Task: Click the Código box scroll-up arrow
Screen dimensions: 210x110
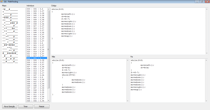Action: pyautogui.click(x=207, y=9)
